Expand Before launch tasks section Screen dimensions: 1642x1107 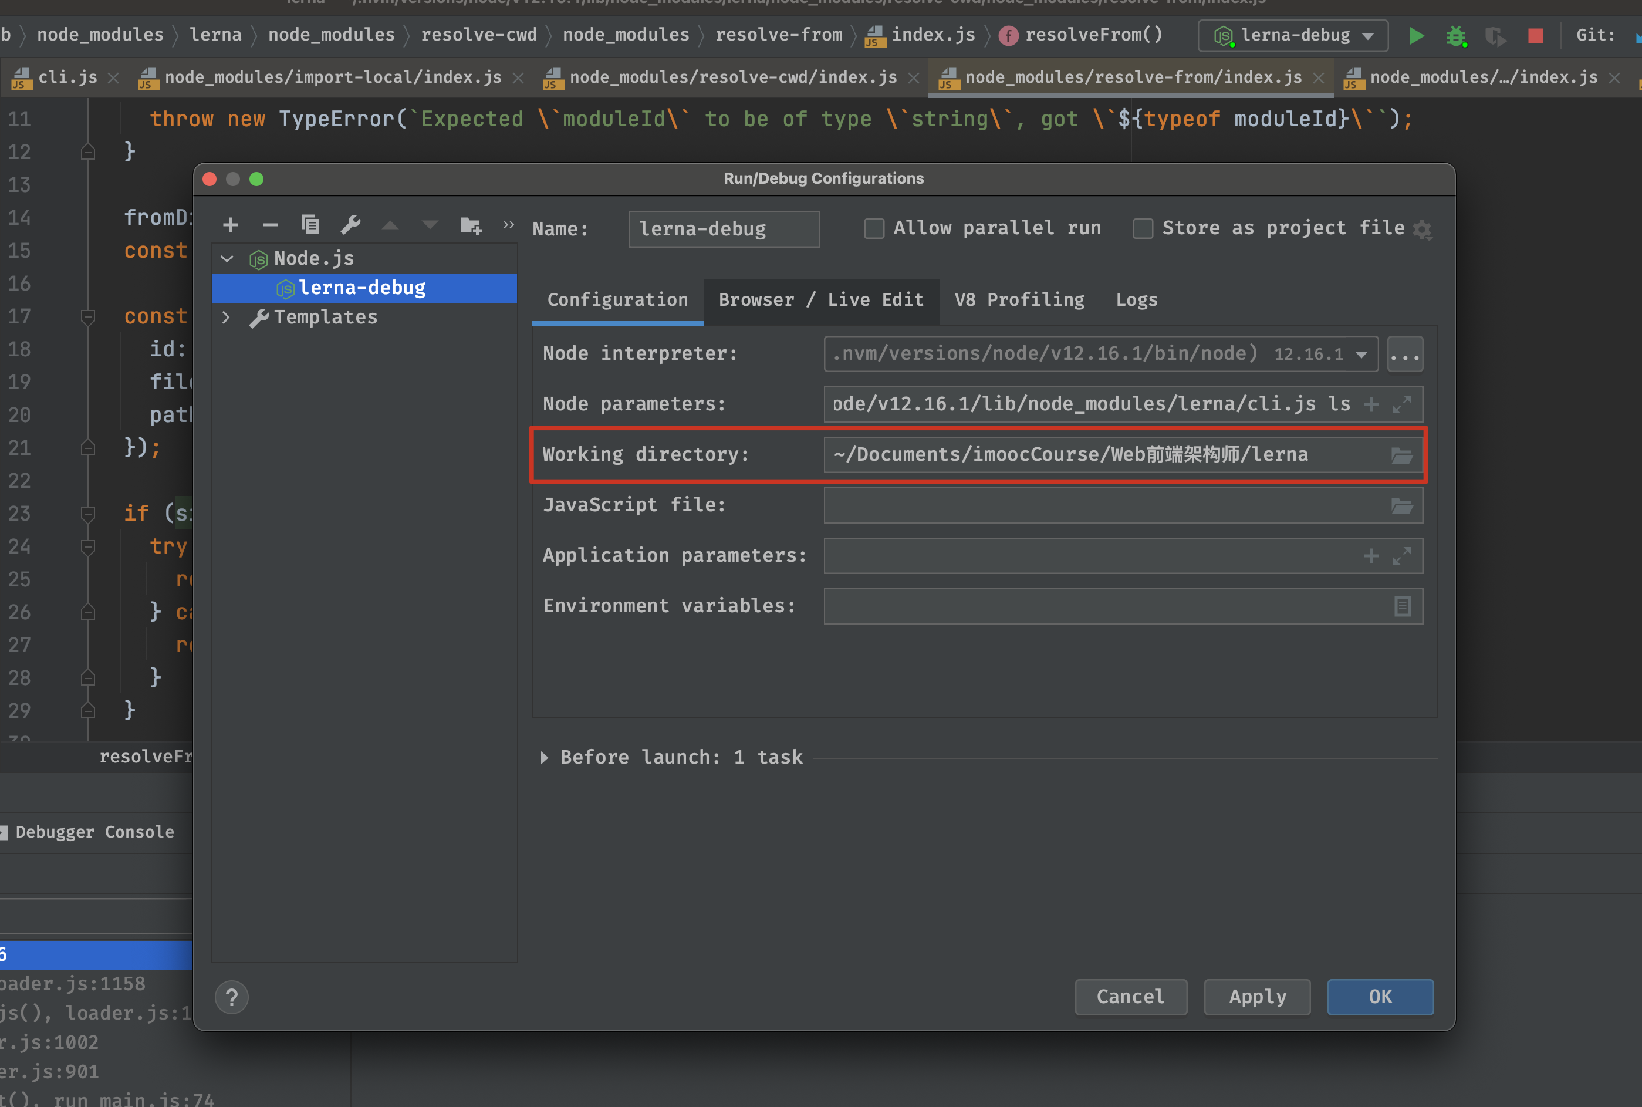[544, 758]
